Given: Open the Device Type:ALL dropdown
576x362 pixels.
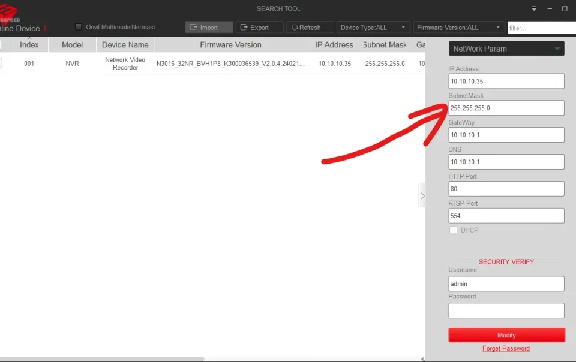Looking at the screenshot, I should (x=373, y=28).
